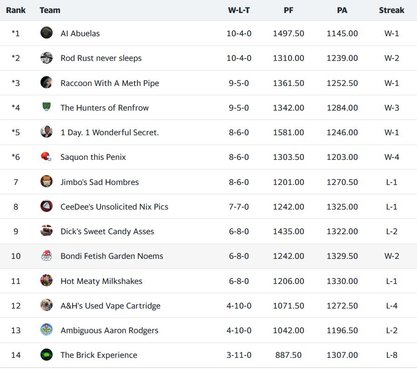Click CeeDee's Unsolicited Nix Pics avatar
Viewport: 417px width, 369px height.
click(47, 206)
